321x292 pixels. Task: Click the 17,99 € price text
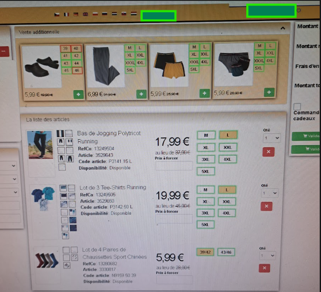click(172, 142)
